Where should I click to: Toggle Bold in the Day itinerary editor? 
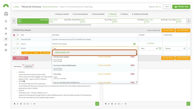coord(14,104)
